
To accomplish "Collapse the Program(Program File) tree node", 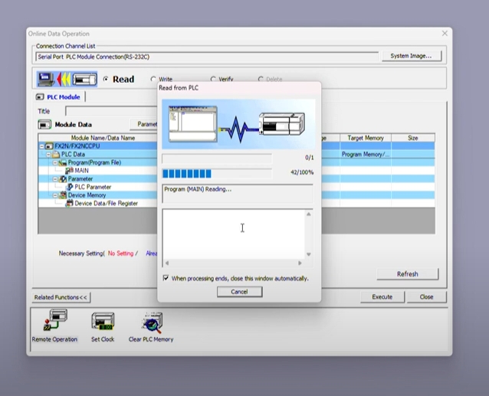I will point(54,162).
